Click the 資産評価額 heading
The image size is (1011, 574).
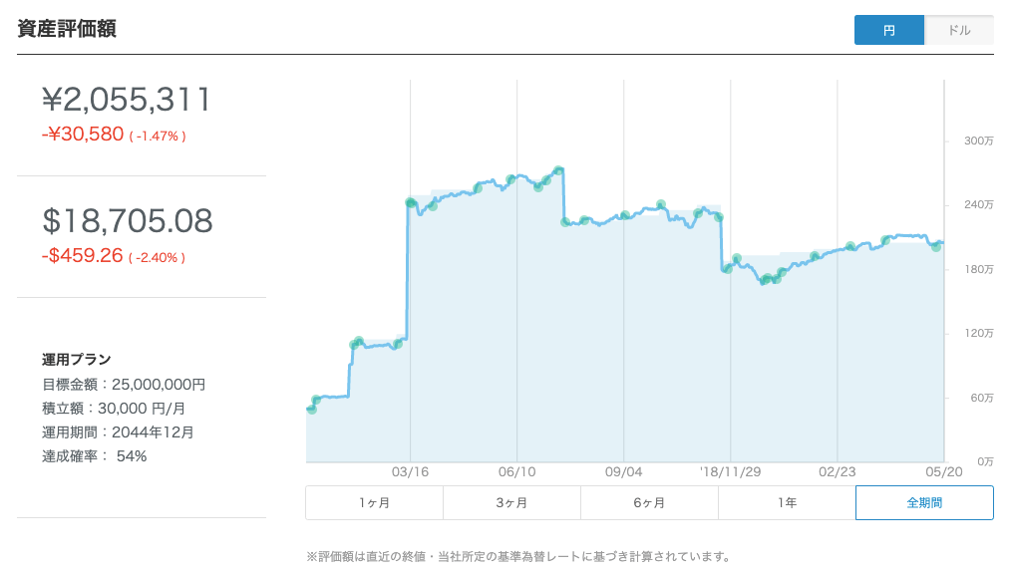click(x=67, y=29)
